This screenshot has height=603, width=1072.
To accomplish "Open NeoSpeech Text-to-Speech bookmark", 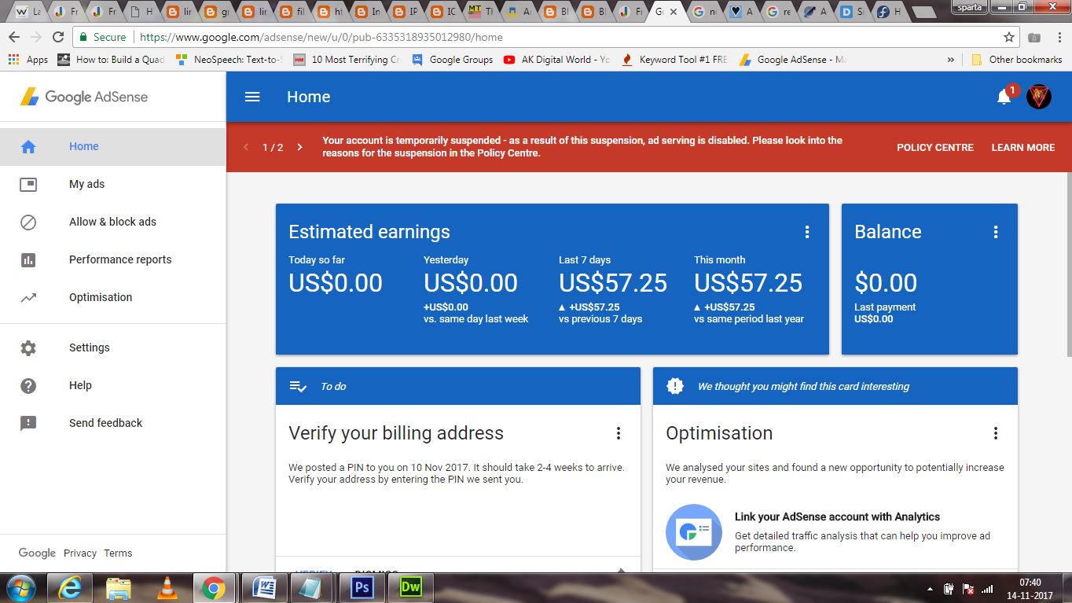I will click(x=229, y=59).
